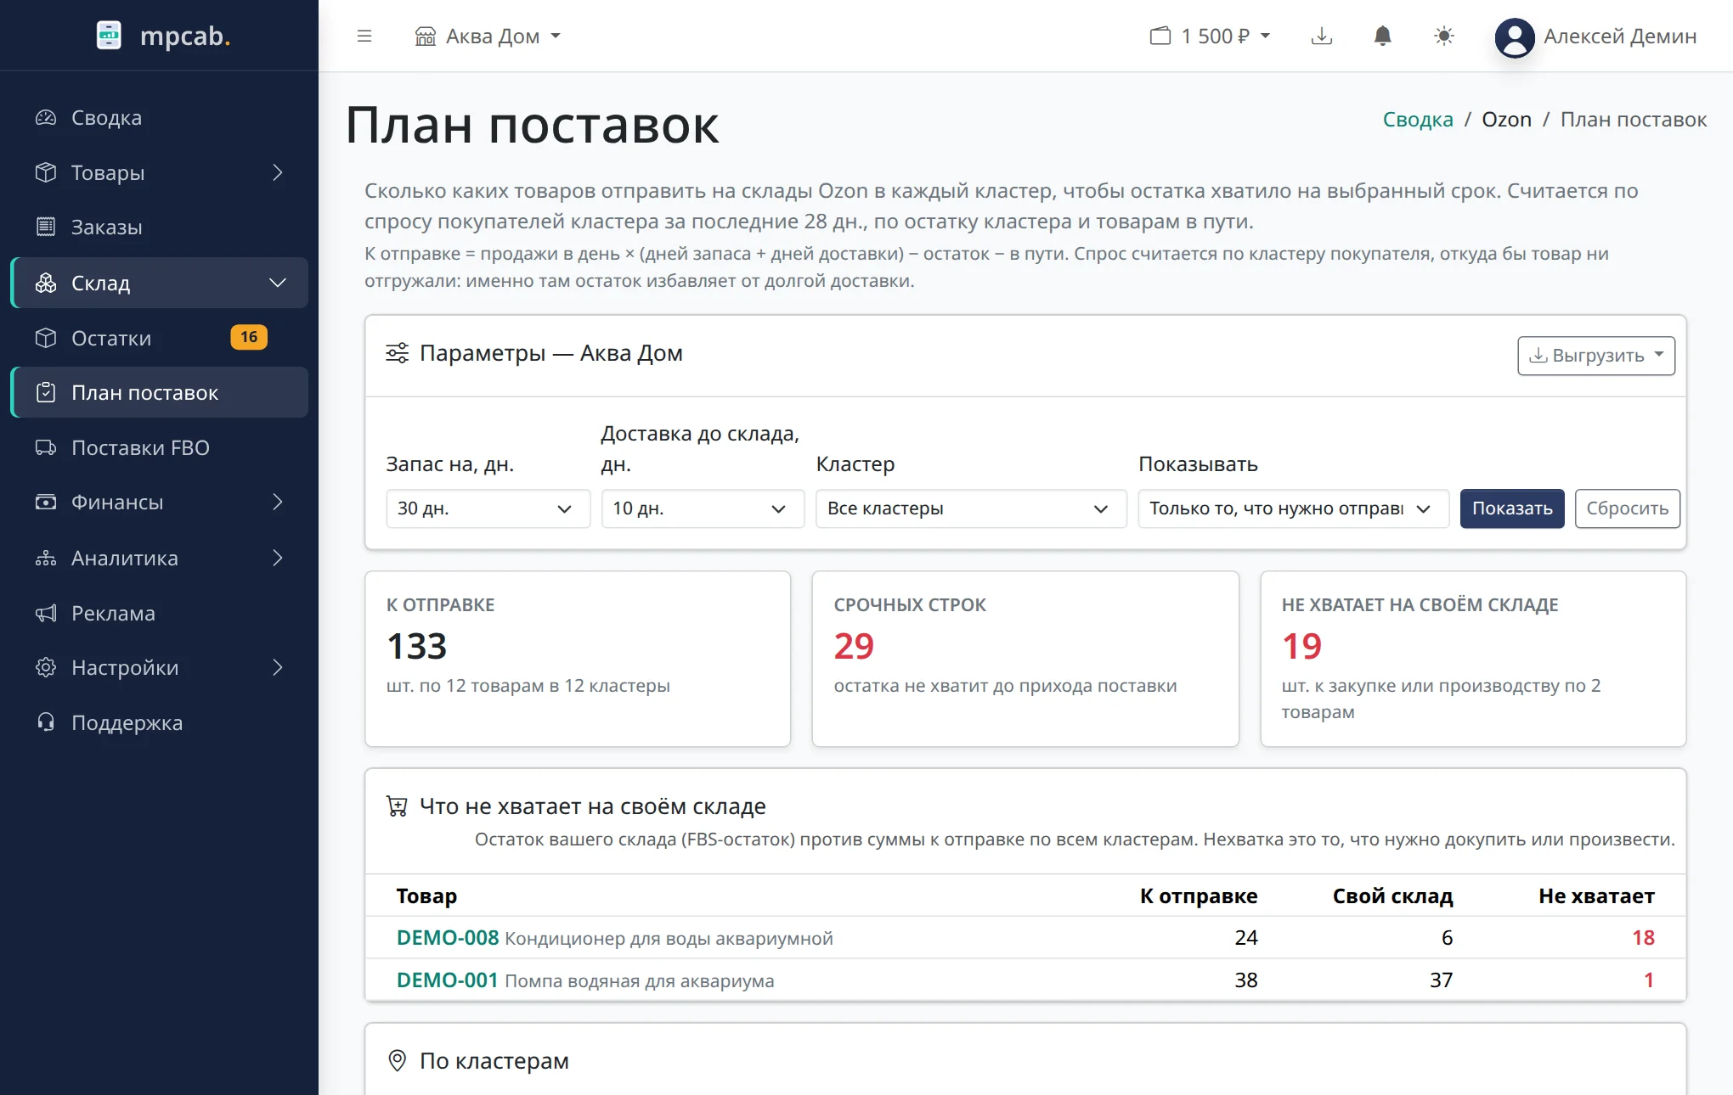
Task: Click the wallet icon next to 1 500 ₽
Action: pos(1160,36)
